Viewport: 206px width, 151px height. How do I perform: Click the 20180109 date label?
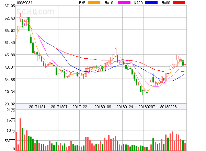pyautogui.click(x=103, y=107)
